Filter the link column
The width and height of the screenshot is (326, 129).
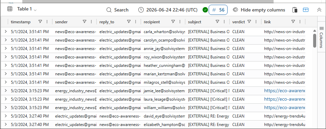[293, 22]
